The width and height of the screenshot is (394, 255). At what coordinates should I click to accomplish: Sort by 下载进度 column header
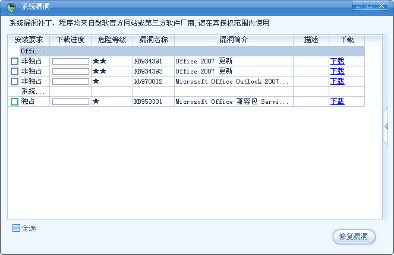coord(70,40)
